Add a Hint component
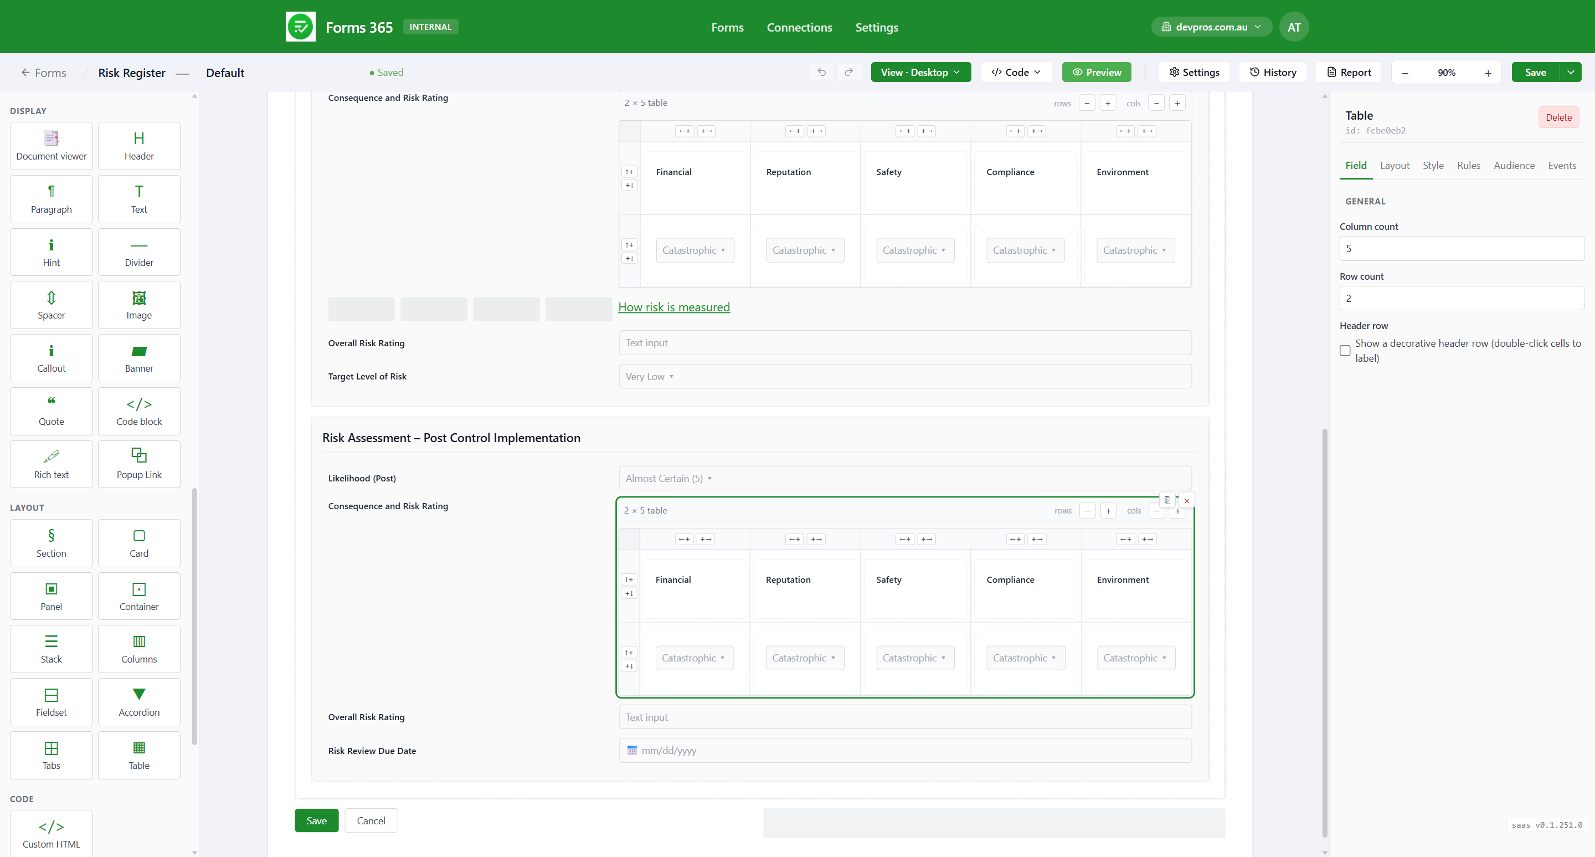The width and height of the screenshot is (1595, 857). pos(52,252)
